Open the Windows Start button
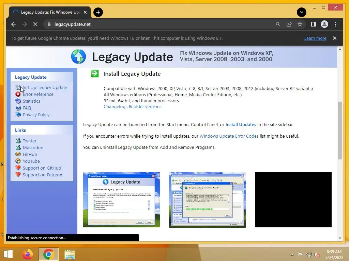349x261 pixels. coord(8,254)
